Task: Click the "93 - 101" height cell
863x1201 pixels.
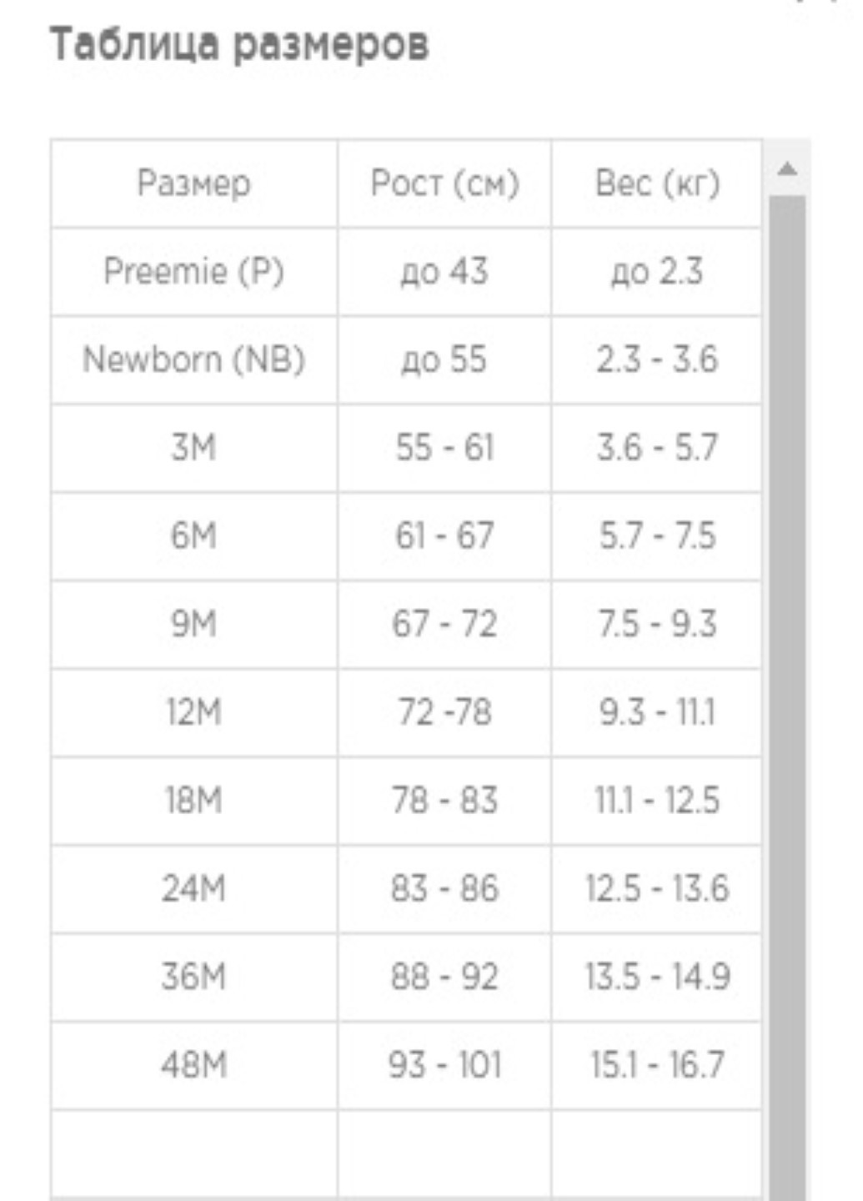Action: pyautogui.click(x=444, y=1066)
